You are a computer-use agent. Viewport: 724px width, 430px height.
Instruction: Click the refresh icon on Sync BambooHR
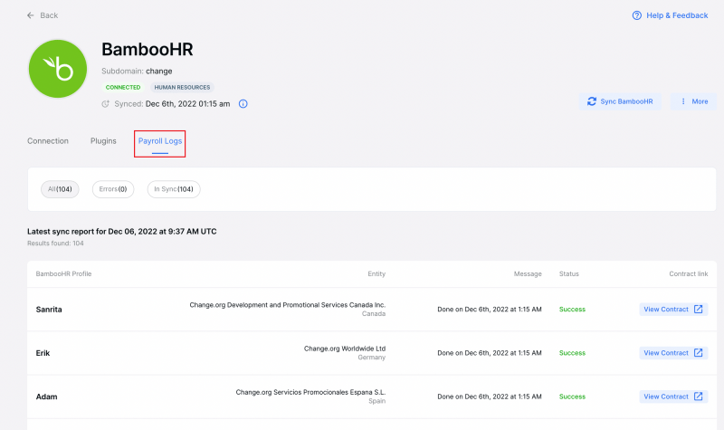(592, 101)
